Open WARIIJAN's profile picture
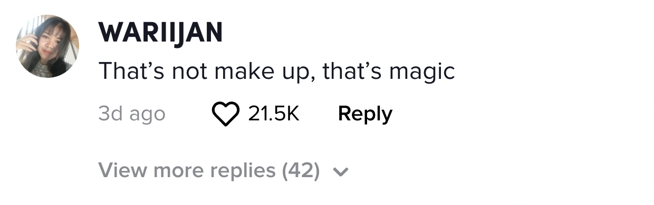 [x=48, y=46]
